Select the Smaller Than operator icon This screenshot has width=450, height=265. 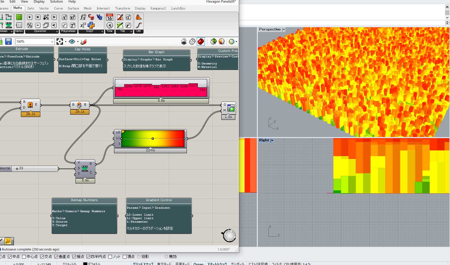54,25
